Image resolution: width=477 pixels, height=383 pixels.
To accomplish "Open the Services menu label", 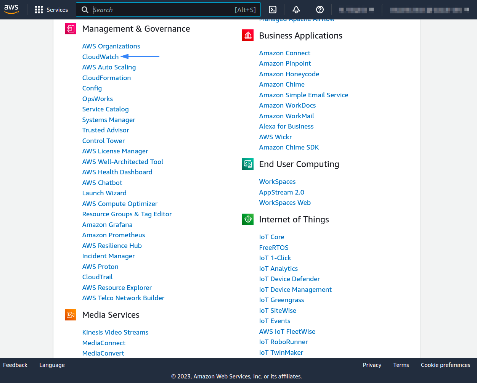I will pyautogui.click(x=57, y=10).
